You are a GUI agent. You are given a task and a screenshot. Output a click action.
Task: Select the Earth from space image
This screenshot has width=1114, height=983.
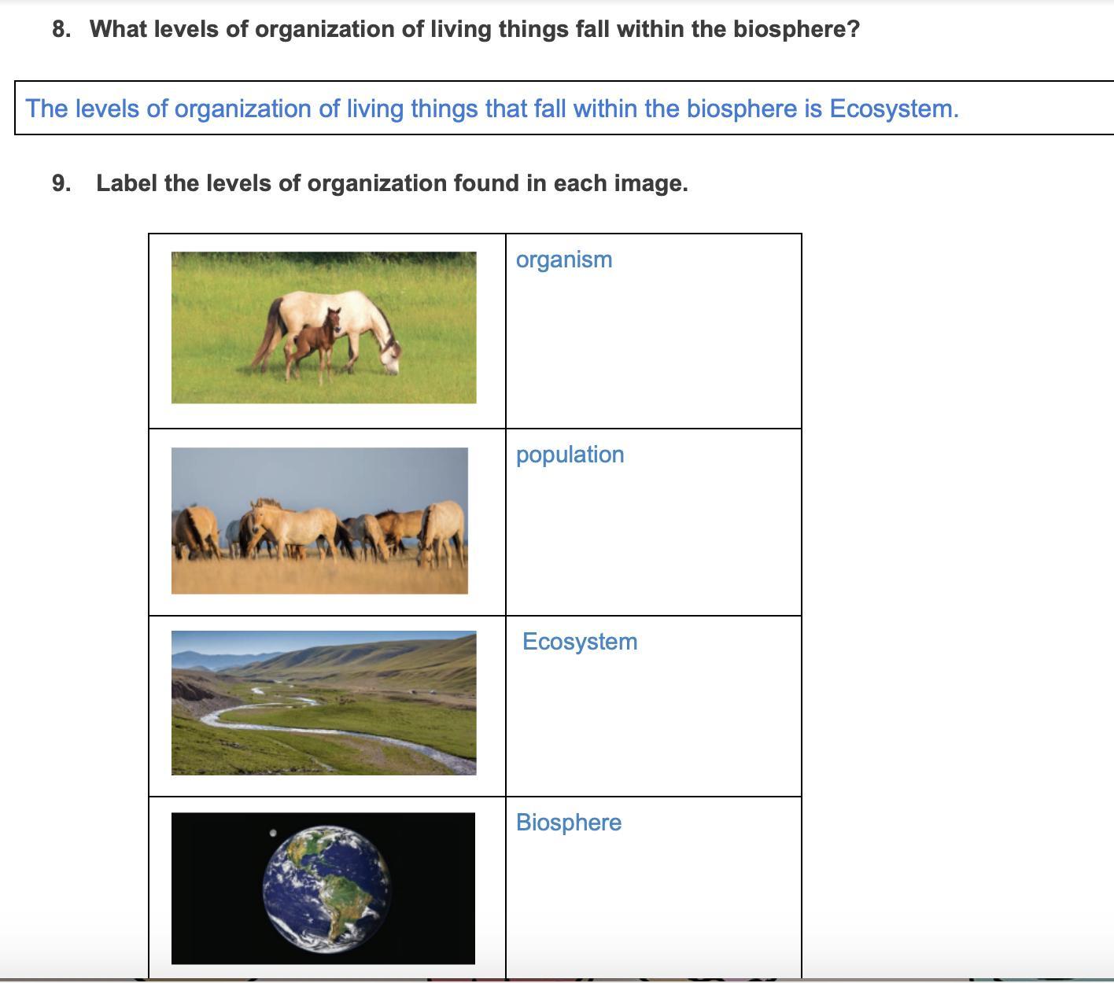point(323,889)
